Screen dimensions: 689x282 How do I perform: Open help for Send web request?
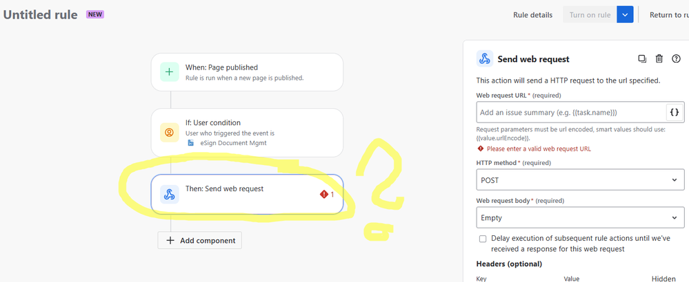point(677,58)
